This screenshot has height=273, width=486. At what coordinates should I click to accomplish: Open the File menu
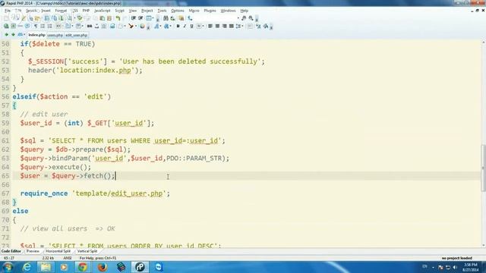point(8,11)
